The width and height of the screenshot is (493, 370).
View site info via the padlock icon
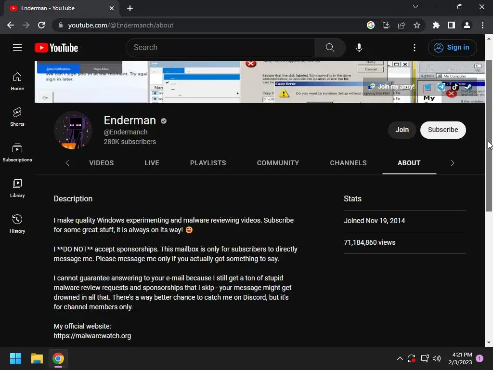[61, 25]
